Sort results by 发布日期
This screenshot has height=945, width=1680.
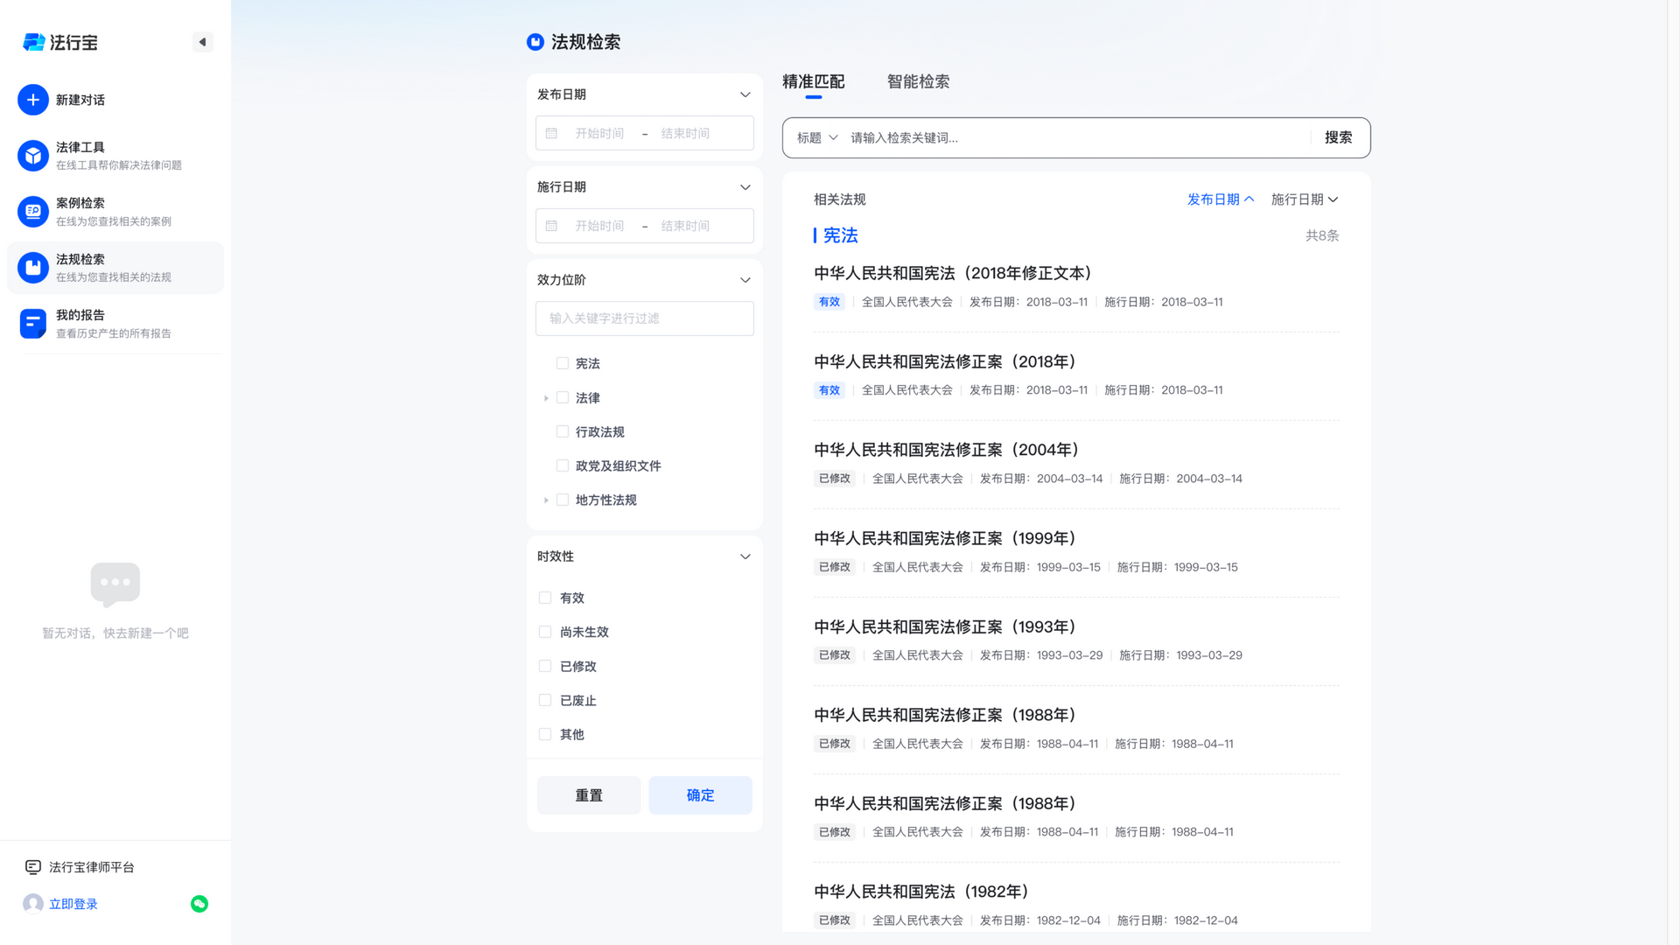[1221, 199]
